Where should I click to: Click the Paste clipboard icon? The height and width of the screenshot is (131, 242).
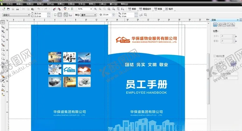(33, 9)
